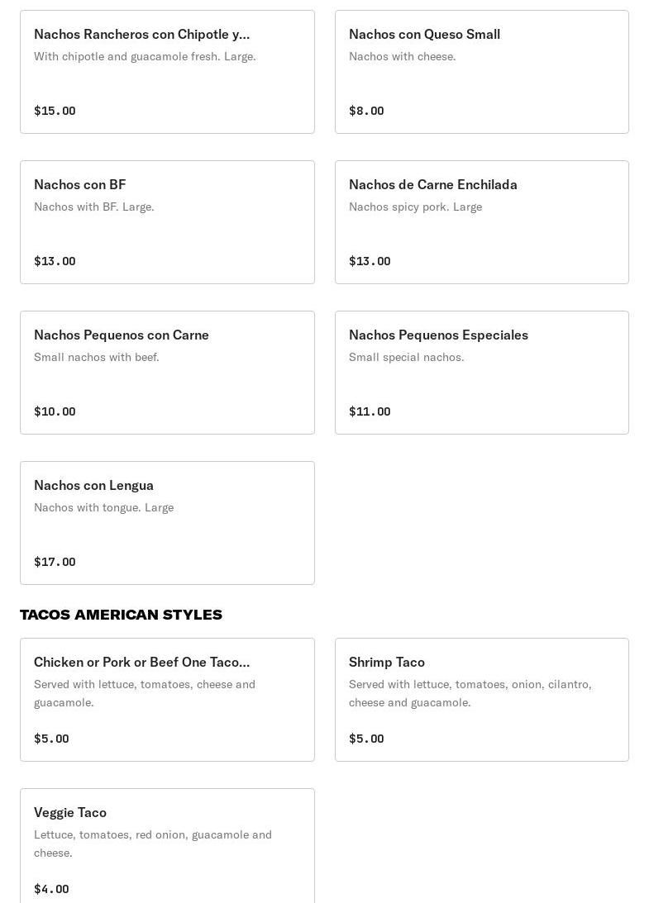Click the "Nachos spicy pork. Large" description
Viewport: 649px width, 903px height.
pos(415,207)
